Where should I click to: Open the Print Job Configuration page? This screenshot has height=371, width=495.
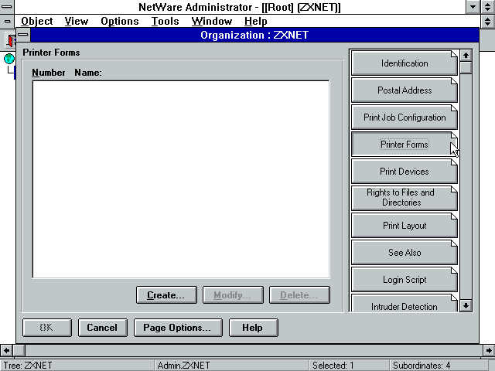404,117
